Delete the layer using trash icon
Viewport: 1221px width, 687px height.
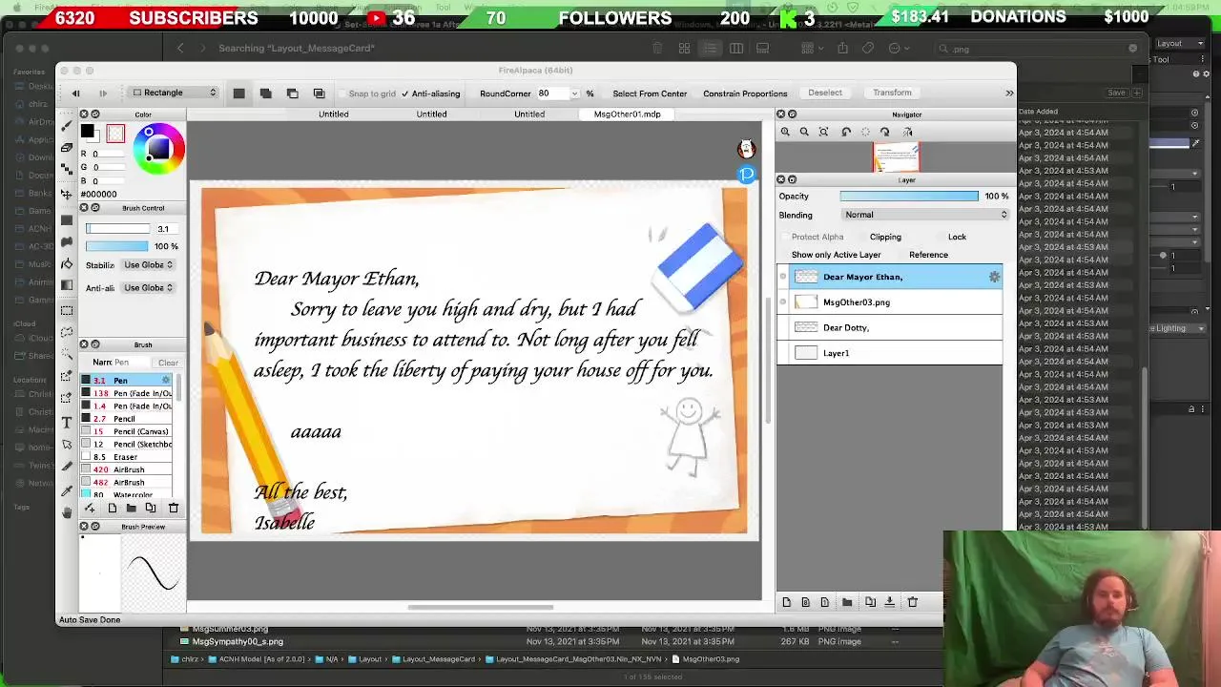click(912, 602)
